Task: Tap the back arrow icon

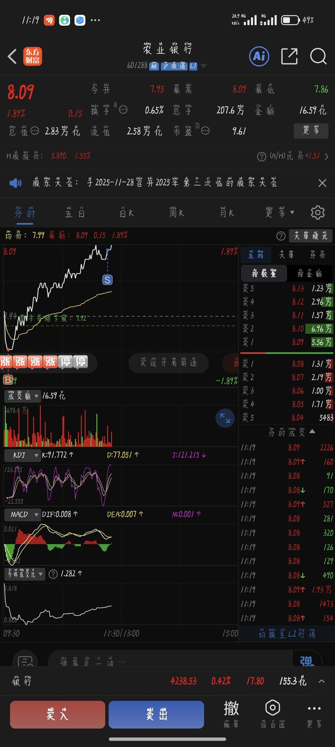Action: [12, 56]
